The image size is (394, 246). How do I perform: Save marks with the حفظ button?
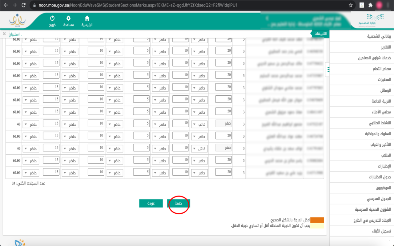(x=179, y=203)
